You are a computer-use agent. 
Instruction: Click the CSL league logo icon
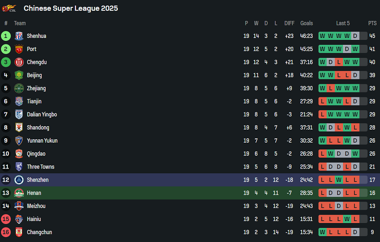[9, 8]
